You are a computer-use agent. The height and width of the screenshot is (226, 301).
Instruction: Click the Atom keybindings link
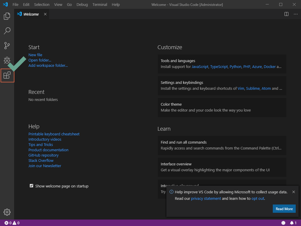266,88
